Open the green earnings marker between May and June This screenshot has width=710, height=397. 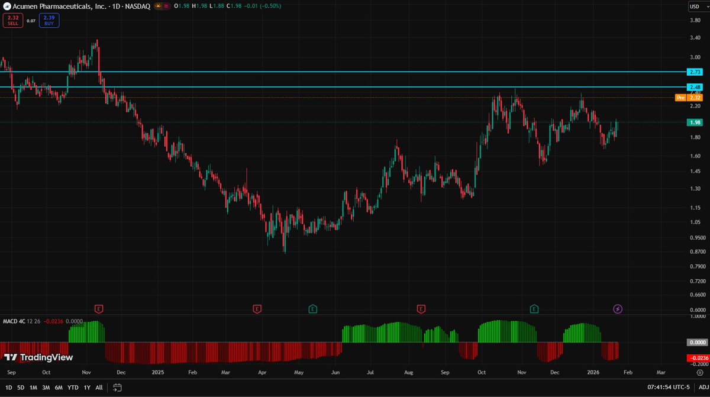pos(312,309)
